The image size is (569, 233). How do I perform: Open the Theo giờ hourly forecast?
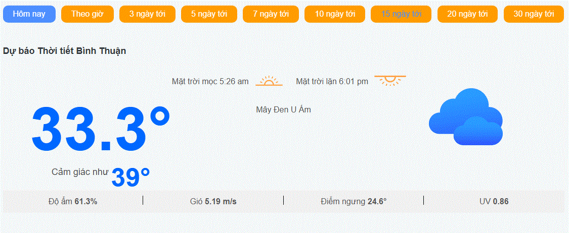[x=87, y=14]
